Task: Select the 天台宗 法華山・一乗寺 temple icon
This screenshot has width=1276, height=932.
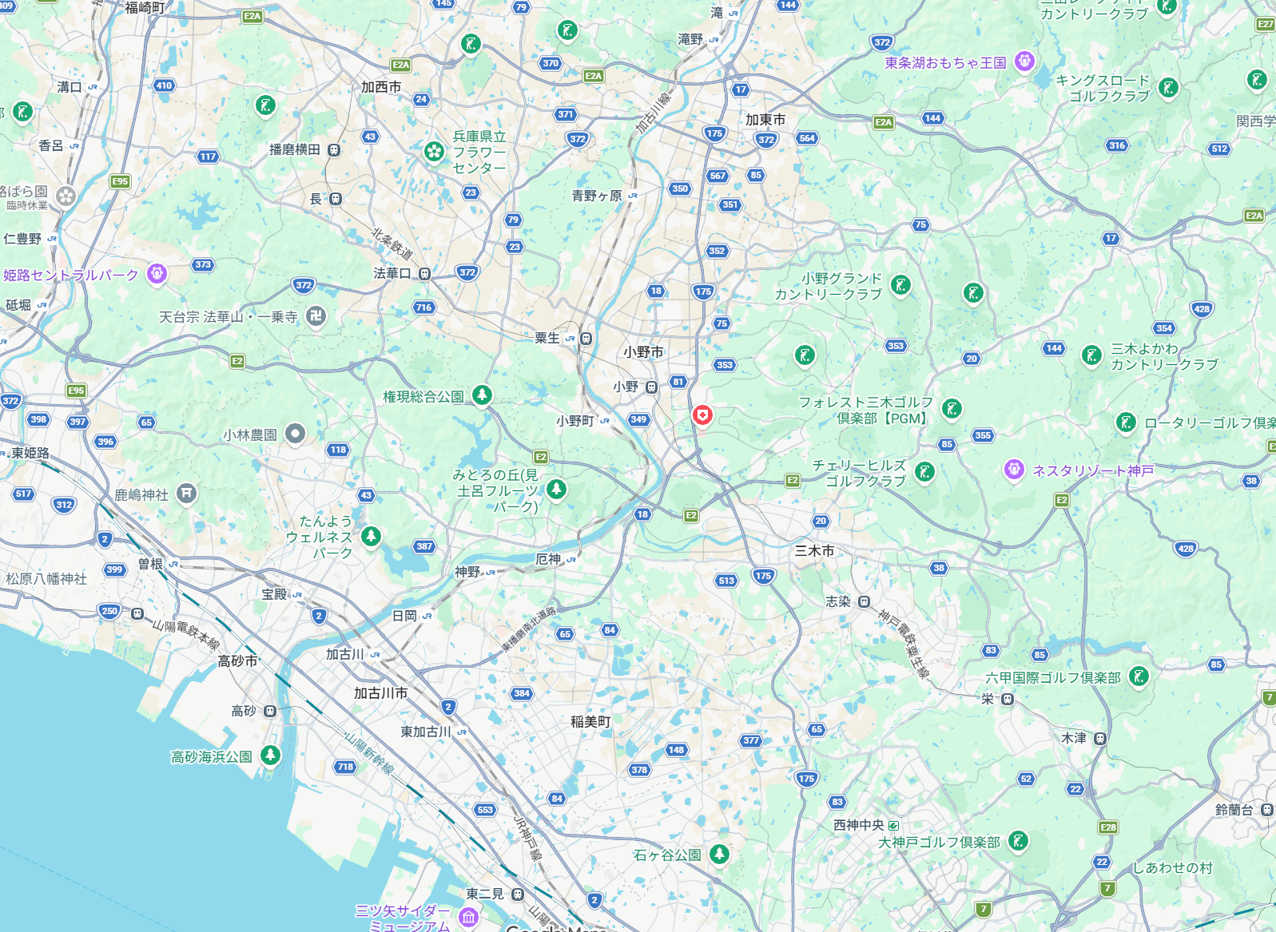Action: point(316,316)
